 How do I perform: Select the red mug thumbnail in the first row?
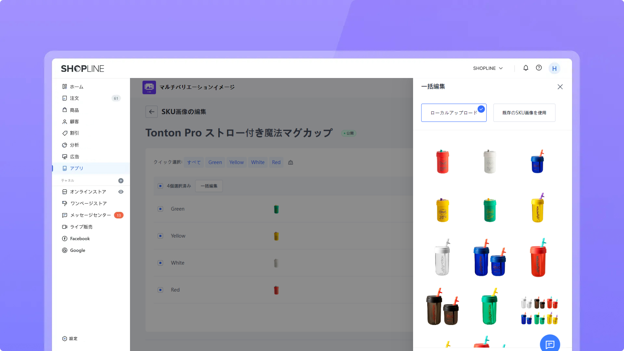pyautogui.click(x=442, y=162)
